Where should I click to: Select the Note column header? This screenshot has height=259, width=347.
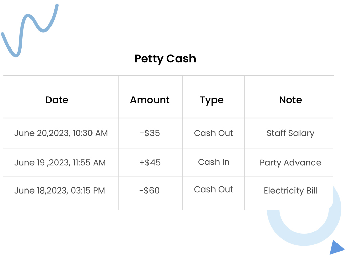pyautogui.click(x=290, y=100)
